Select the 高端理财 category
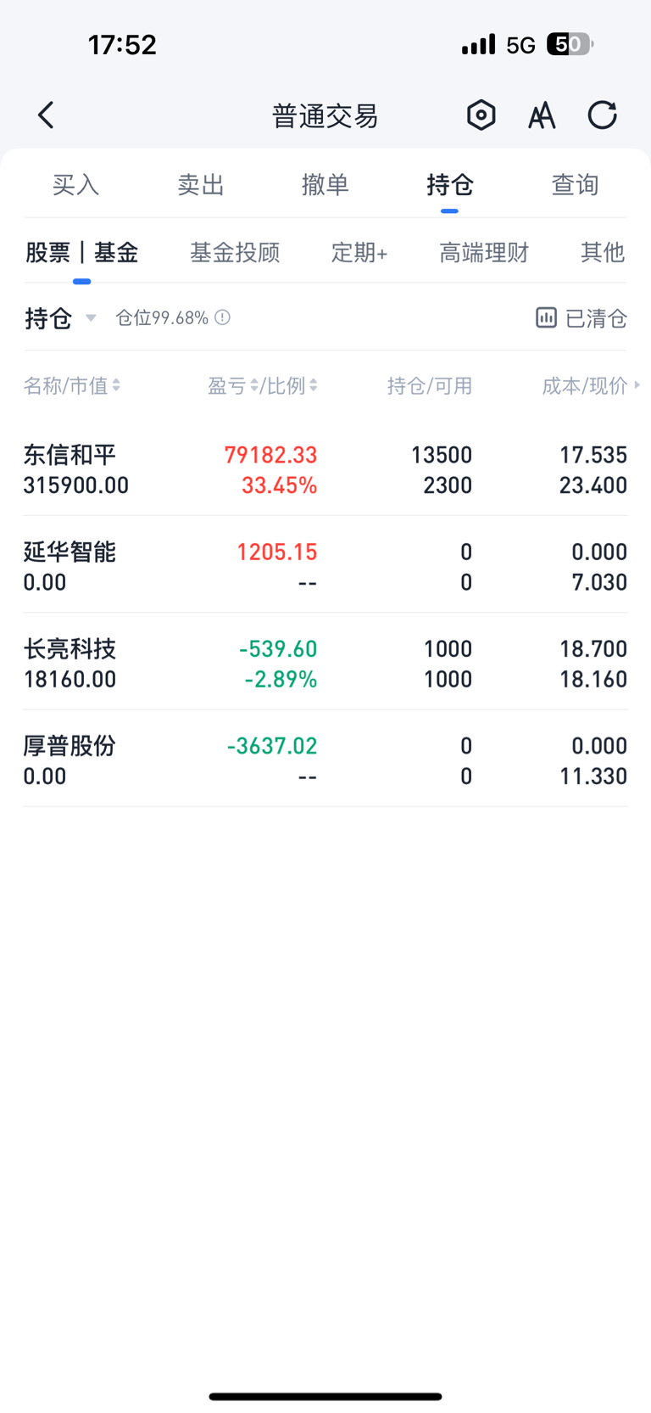Viewport: 651px width, 1413px height. click(484, 252)
